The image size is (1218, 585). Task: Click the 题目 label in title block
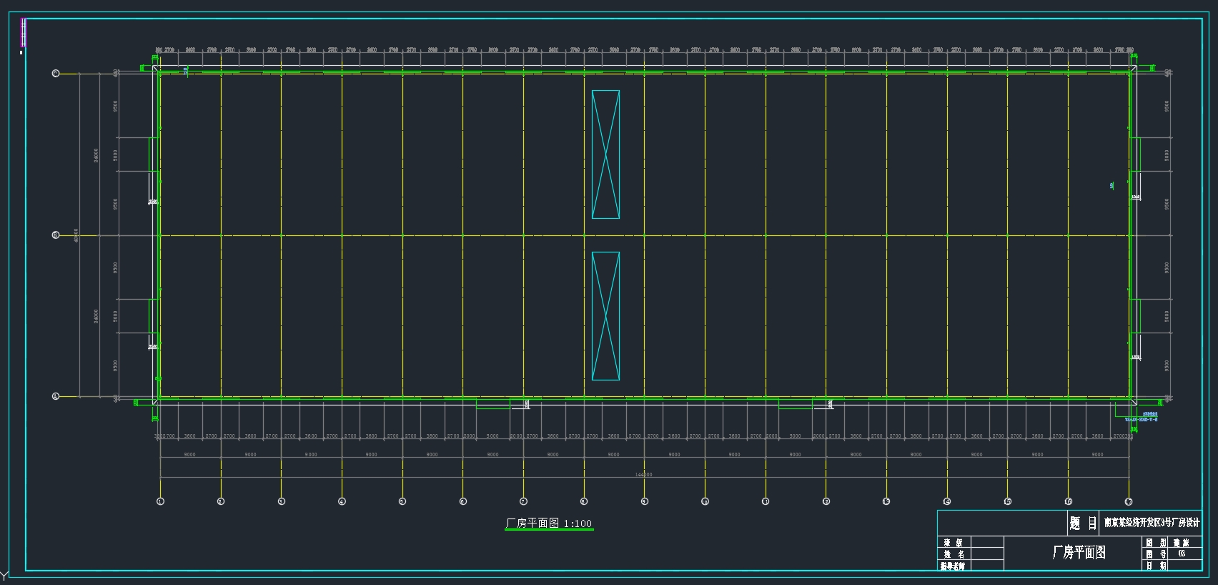pyautogui.click(x=1082, y=523)
